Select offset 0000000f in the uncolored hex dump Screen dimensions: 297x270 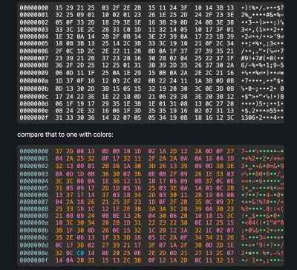point(34,118)
